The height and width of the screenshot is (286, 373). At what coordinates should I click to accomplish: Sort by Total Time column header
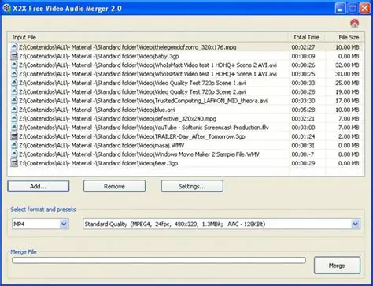[x=307, y=37]
